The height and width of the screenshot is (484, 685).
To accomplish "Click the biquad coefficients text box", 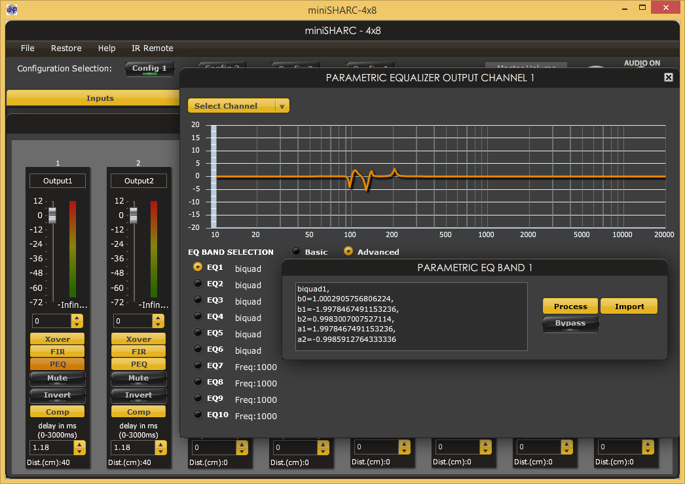I will [x=411, y=316].
